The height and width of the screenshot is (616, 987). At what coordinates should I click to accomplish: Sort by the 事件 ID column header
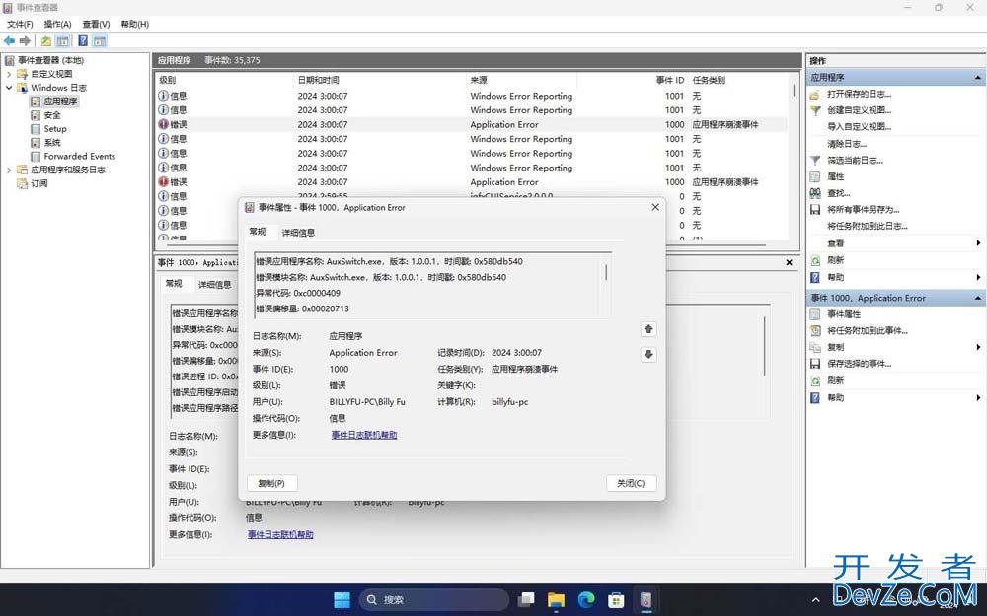click(x=670, y=80)
